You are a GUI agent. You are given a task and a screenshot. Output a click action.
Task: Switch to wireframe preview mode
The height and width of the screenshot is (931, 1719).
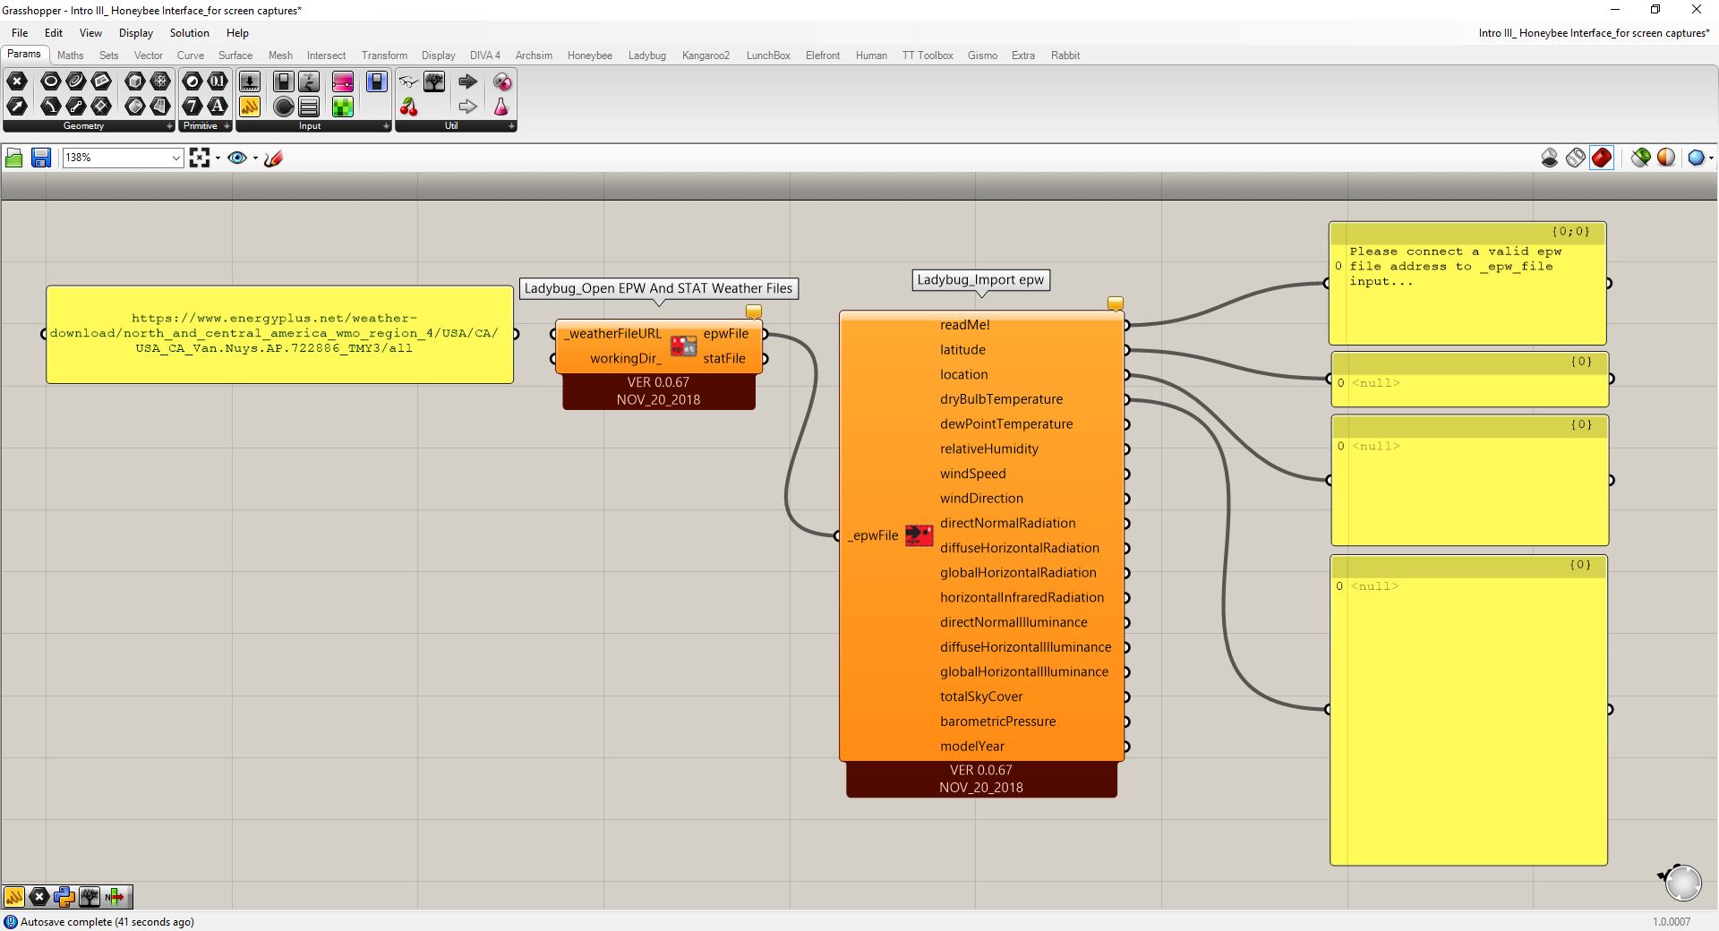point(1575,158)
